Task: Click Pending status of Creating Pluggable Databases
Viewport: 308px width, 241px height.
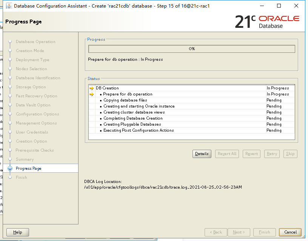Action: pyautogui.click(x=274, y=124)
